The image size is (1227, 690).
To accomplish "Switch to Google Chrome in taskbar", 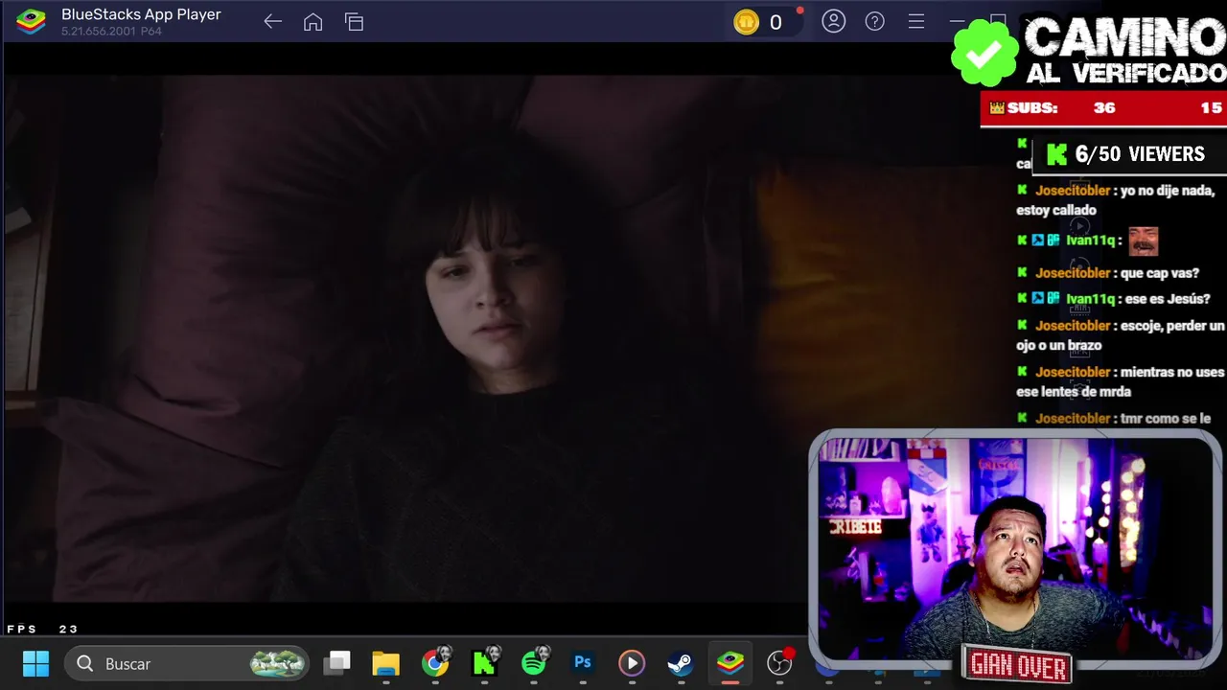I will (x=435, y=663).
